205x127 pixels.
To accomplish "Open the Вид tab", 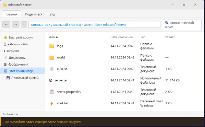I will [52, 14].
